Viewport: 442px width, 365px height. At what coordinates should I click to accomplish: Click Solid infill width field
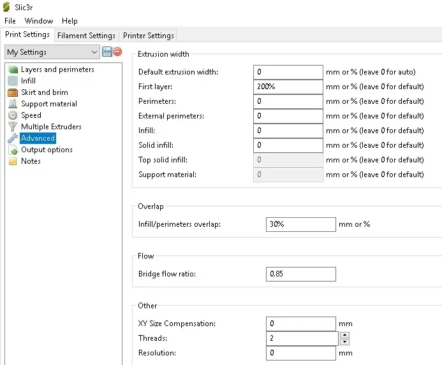288,145
